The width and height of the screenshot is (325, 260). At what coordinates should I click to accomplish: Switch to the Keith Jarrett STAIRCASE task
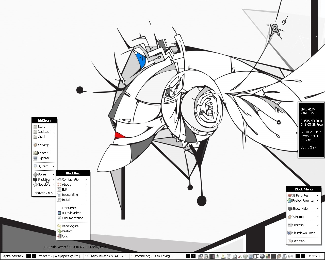(106, 256)
